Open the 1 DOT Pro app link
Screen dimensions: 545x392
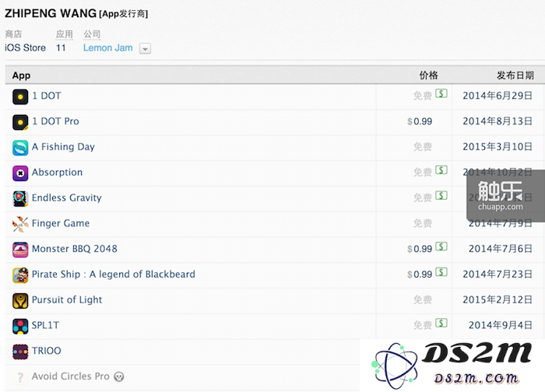point(55,121)
